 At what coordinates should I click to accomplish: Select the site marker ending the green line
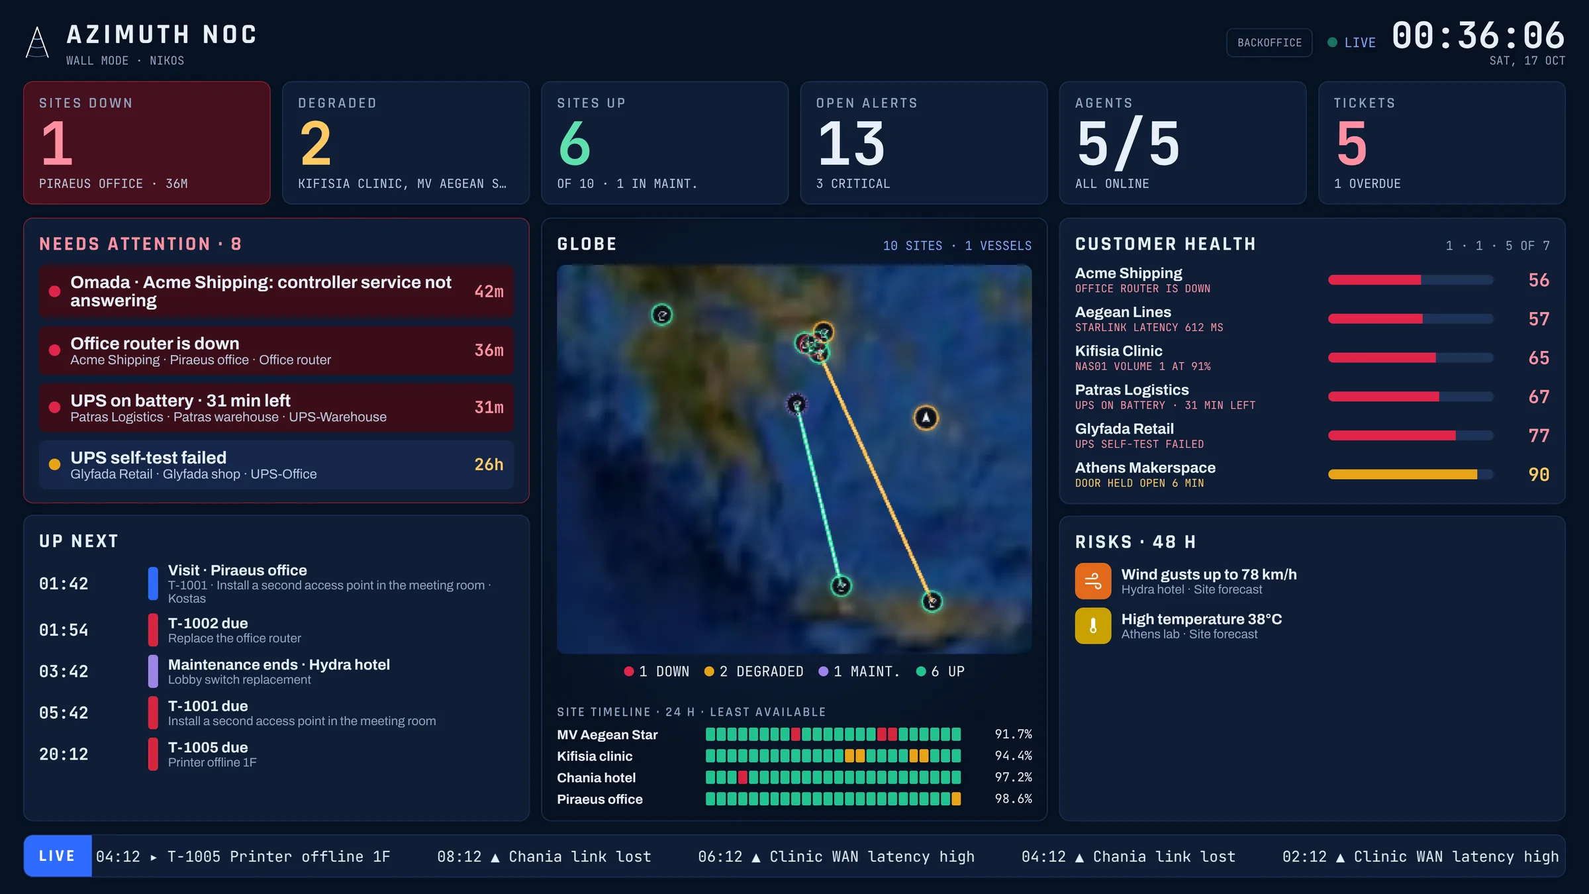click(x=841, y=585)
